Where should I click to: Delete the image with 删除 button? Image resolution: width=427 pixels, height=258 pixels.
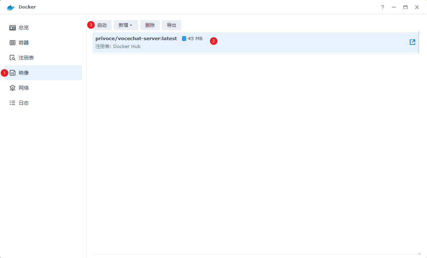coord(150,25)
